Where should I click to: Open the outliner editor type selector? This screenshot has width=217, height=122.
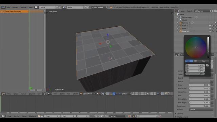pyautogui.click(x=177, y=11)
